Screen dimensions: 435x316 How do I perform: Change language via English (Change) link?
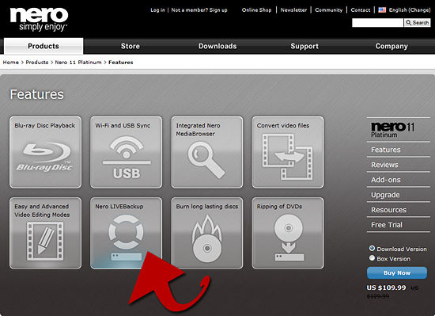coord(410,10)
